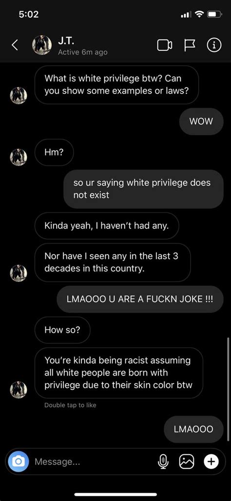Tap the 'Kinda yeah, I haven't had any.' message

coord(107,226)
